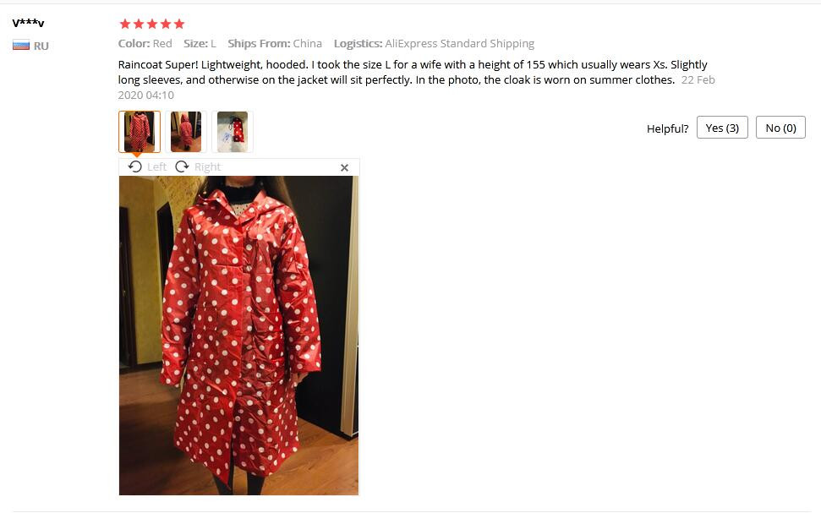This screenshot has height=513, width=821.
Task: Click the enlarged polka dot raincoat photo
Action: pos(238,335)
